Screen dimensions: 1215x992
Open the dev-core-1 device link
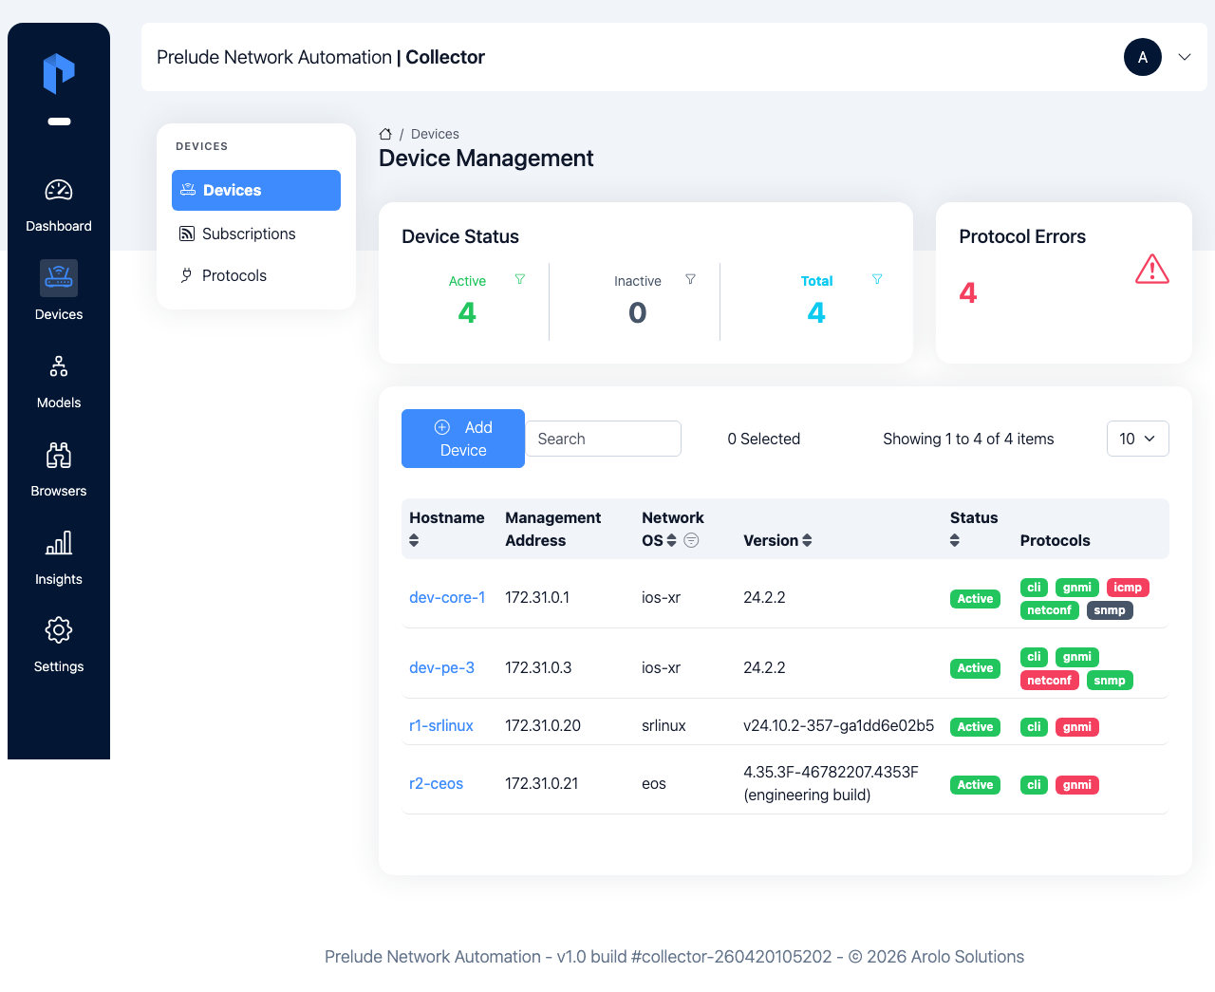pyautogui.click(x=447, y=597)
